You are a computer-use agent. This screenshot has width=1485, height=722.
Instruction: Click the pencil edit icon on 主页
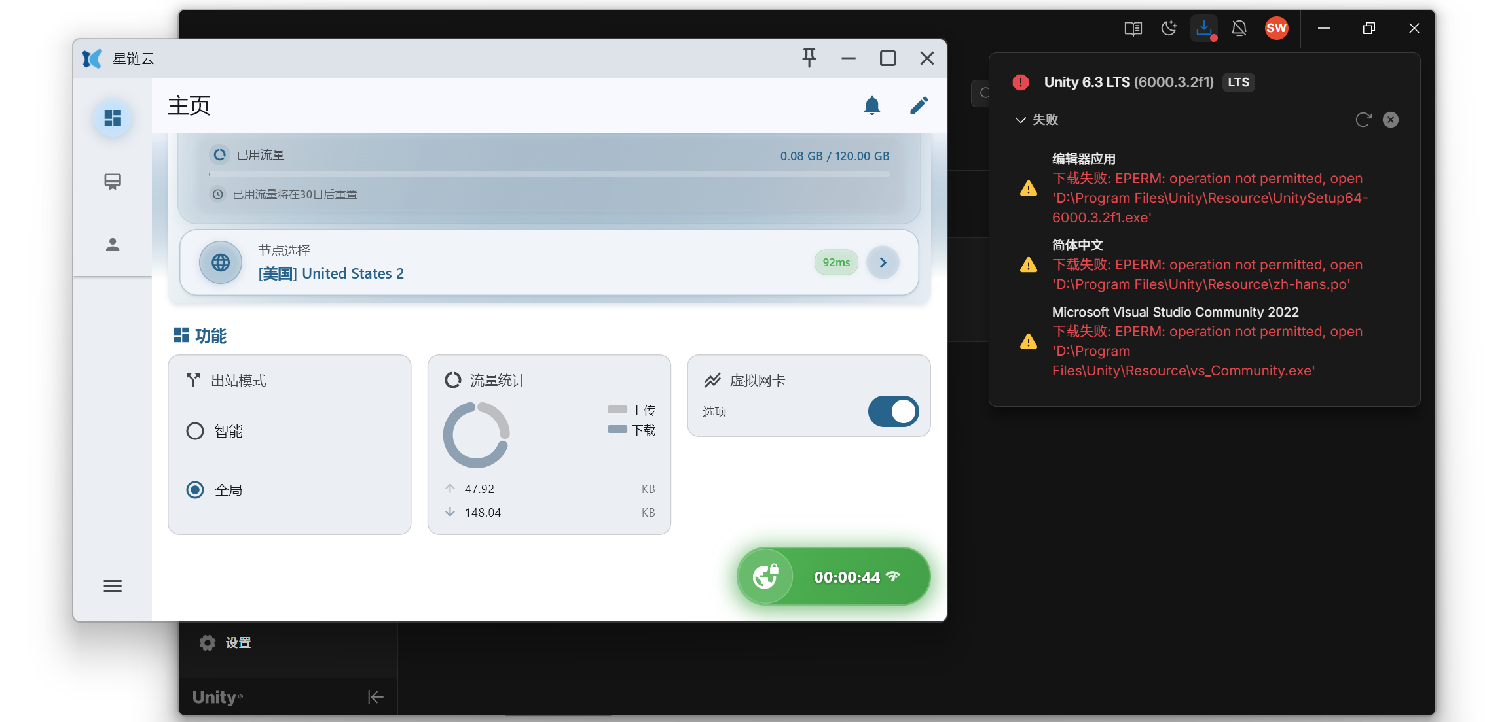tap(919, 105)
